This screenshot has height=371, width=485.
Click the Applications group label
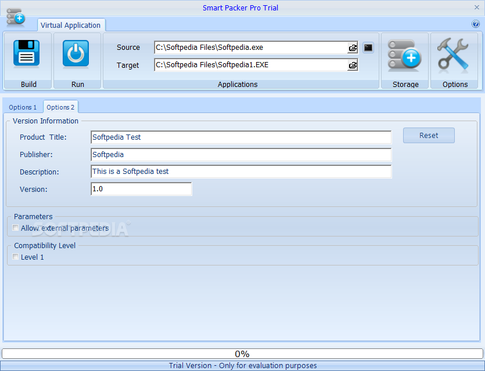[238, 84]
